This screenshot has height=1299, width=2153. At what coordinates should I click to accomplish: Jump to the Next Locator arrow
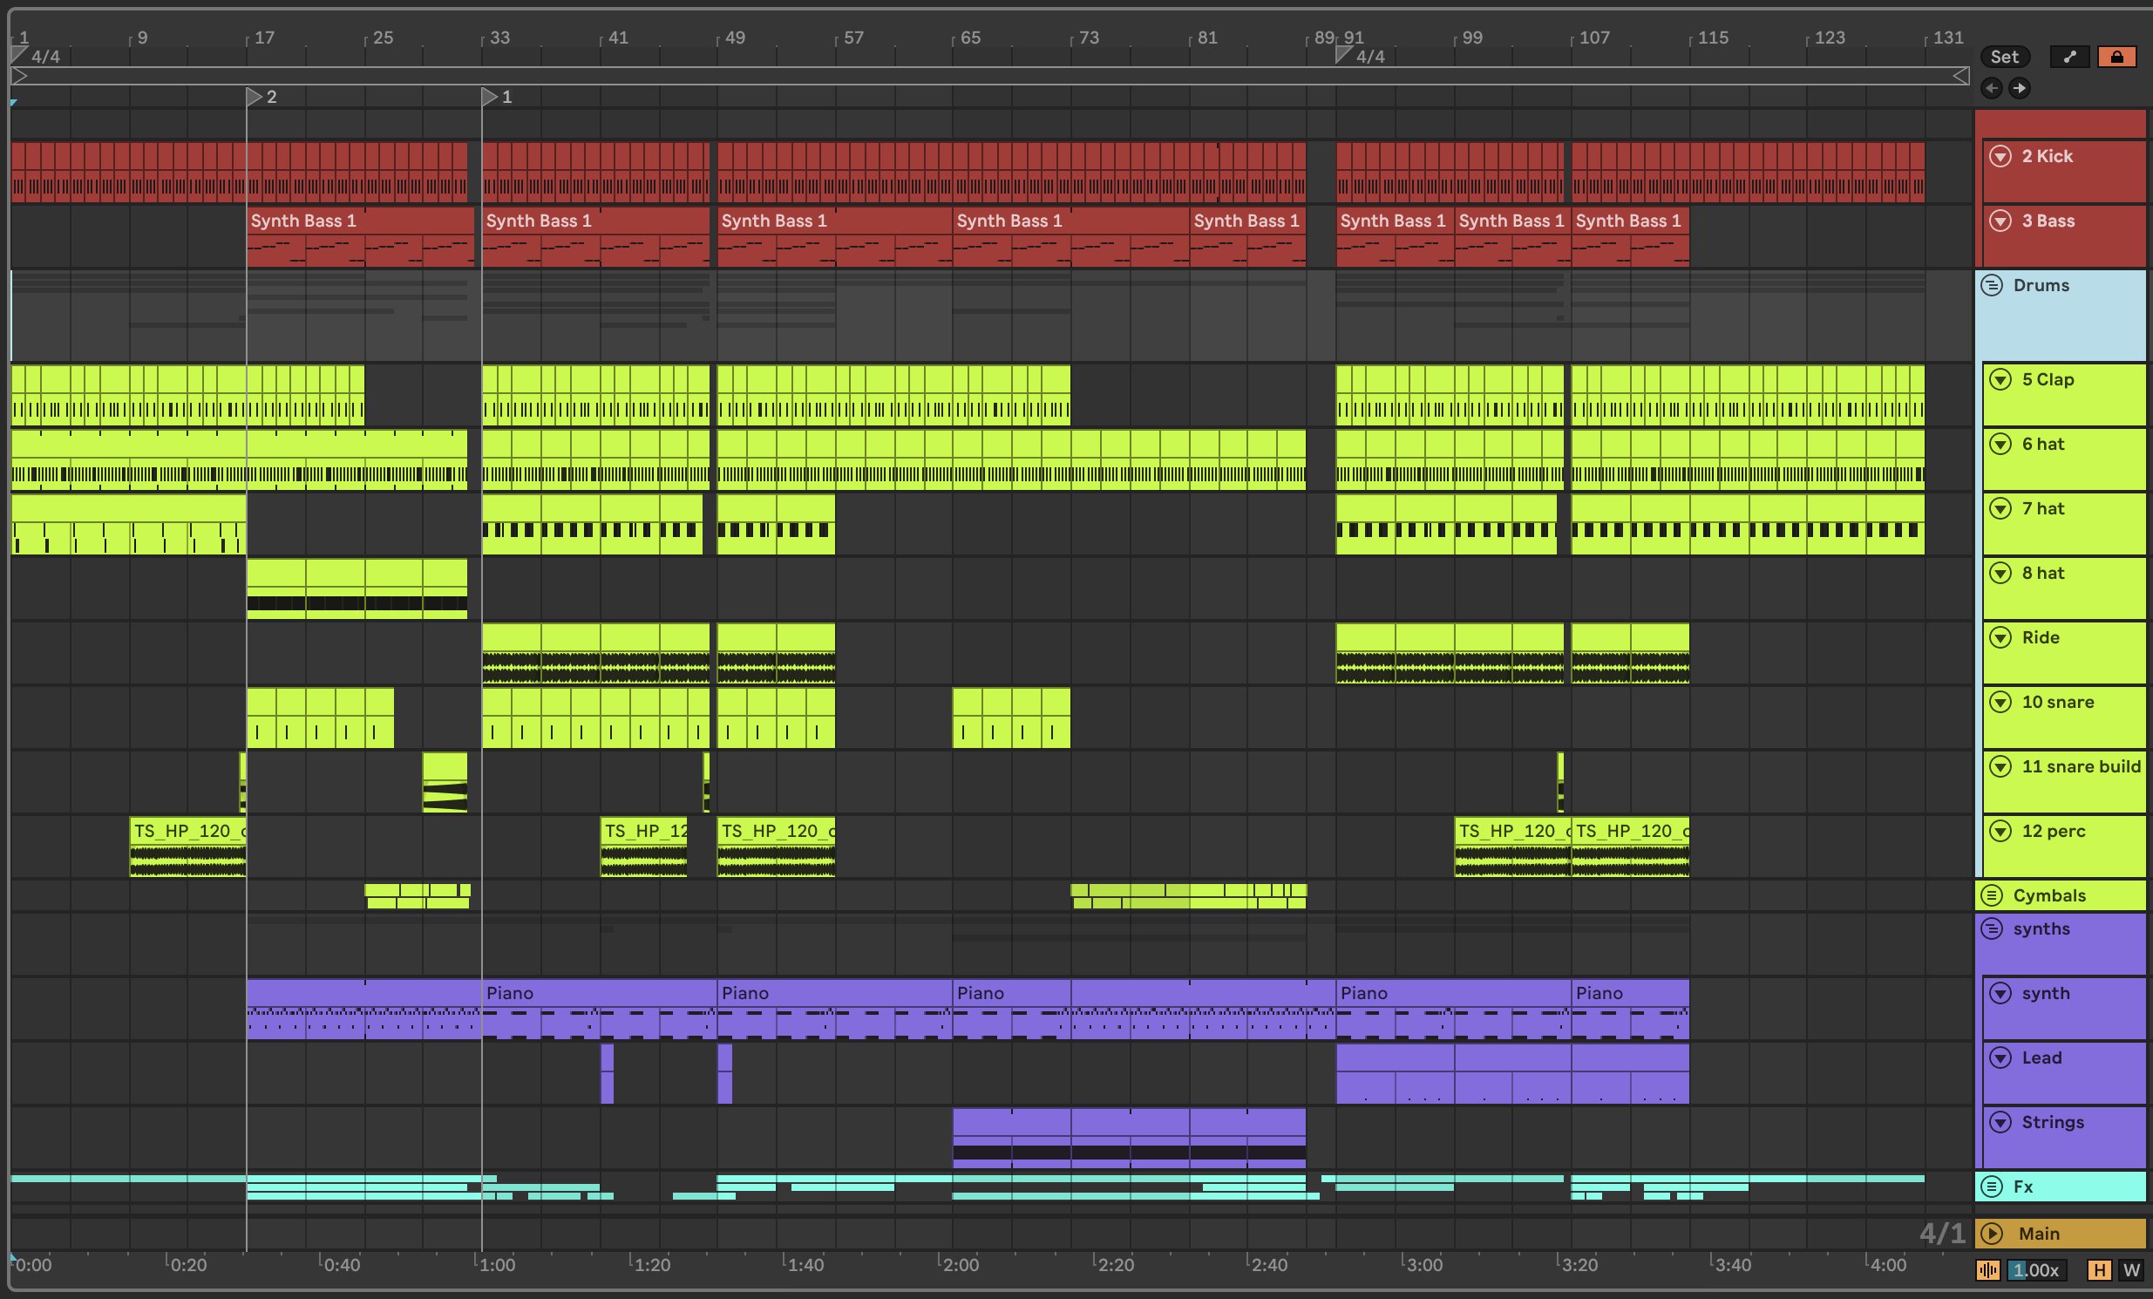[x=2020, y=87]
